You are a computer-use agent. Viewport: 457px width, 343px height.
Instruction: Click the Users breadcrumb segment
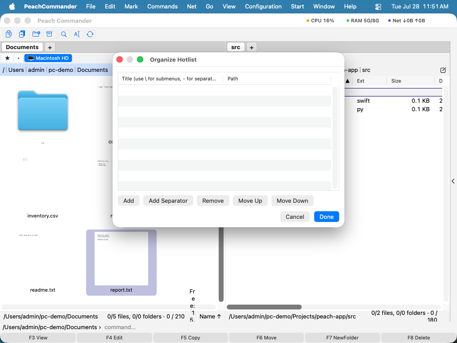(x=16, y=70)
